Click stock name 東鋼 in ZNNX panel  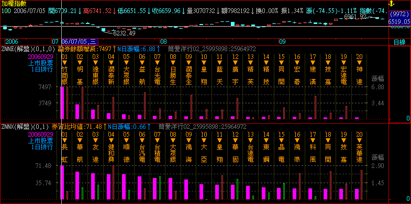(266, 153)
